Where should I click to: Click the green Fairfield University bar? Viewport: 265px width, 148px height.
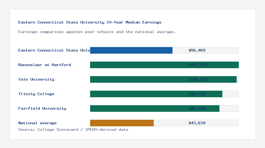[x=155, y=108]
